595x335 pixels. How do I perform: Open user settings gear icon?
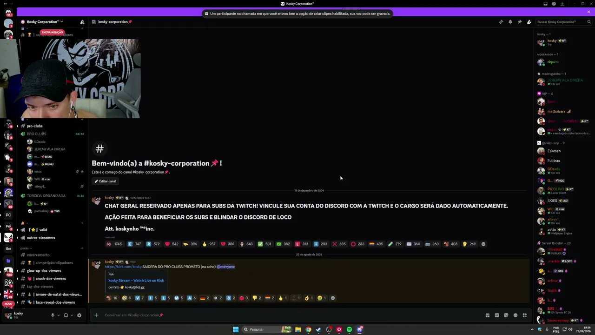tap(79, 315)
